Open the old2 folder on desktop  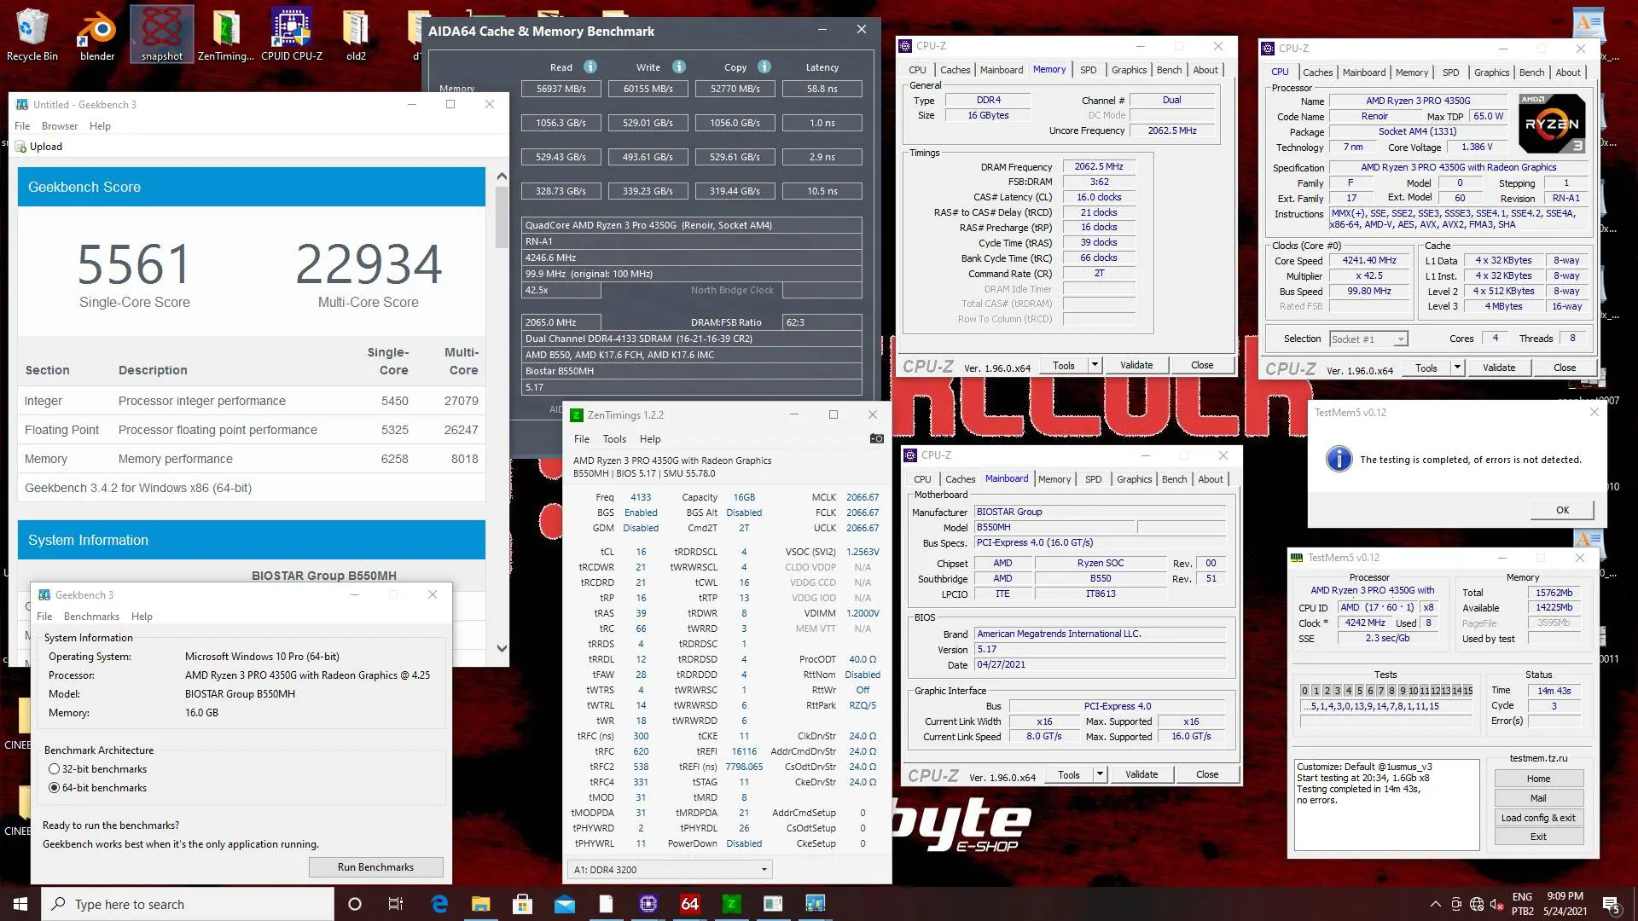(x=356, y=34)
